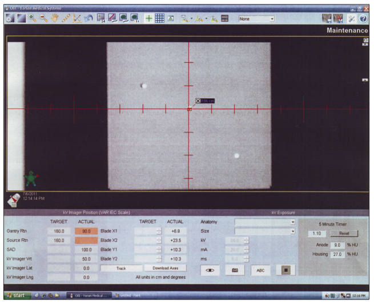Click the Track button
Screen dimensions: 374x304
pos(120,267)
